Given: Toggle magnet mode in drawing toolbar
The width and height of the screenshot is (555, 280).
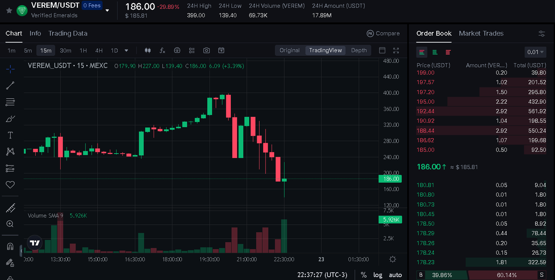Looking at the screenshot, I should (x=10, y=246).
